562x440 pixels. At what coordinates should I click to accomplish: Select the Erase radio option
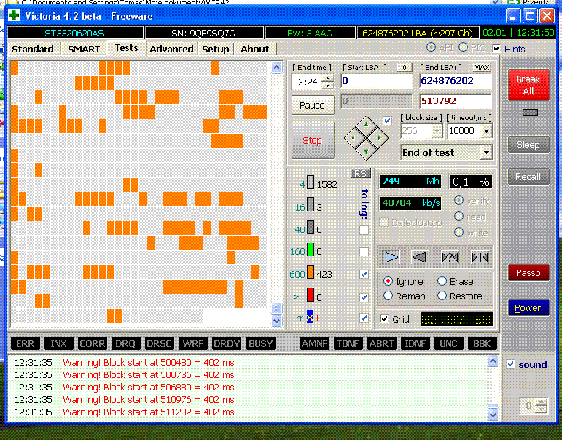pyautogui.click(x=442, y=281)
